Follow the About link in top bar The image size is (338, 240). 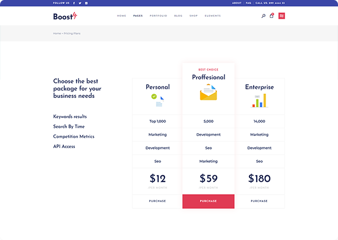click(237, 3)
